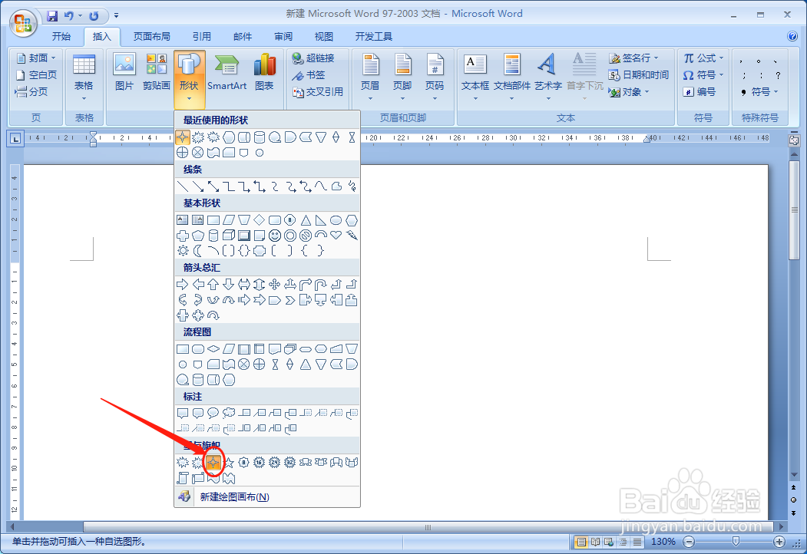Choose the lightning bolt shape
The image size is (807, 554).
coord(352,235)
